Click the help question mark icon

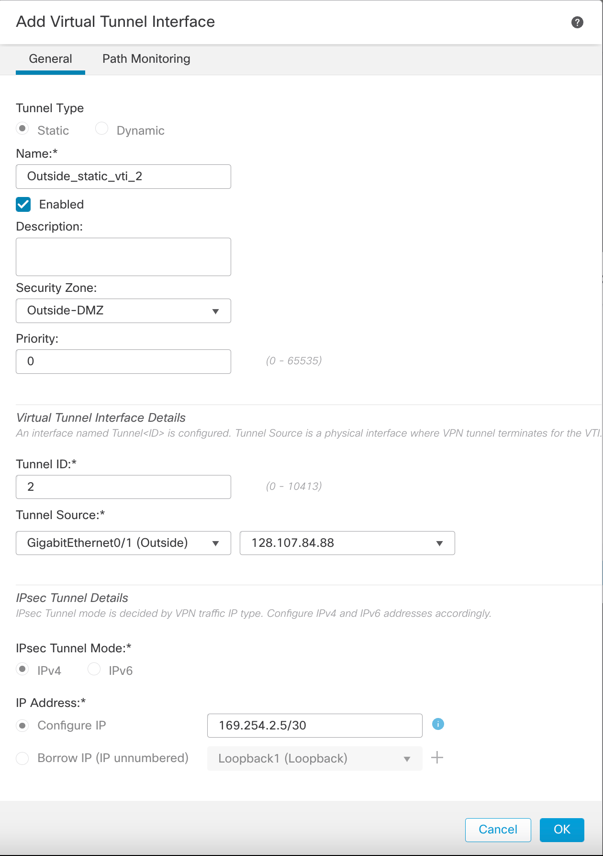pos(577,23)
